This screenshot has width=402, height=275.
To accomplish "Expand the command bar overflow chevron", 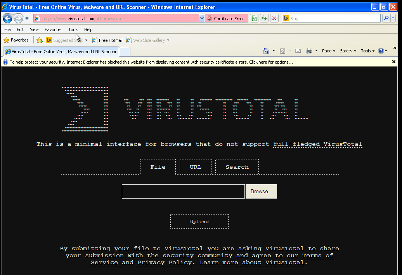I will tap(395, 48).
